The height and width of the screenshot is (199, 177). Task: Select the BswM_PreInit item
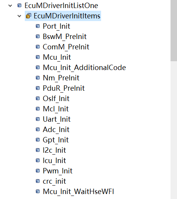point(65,37)
